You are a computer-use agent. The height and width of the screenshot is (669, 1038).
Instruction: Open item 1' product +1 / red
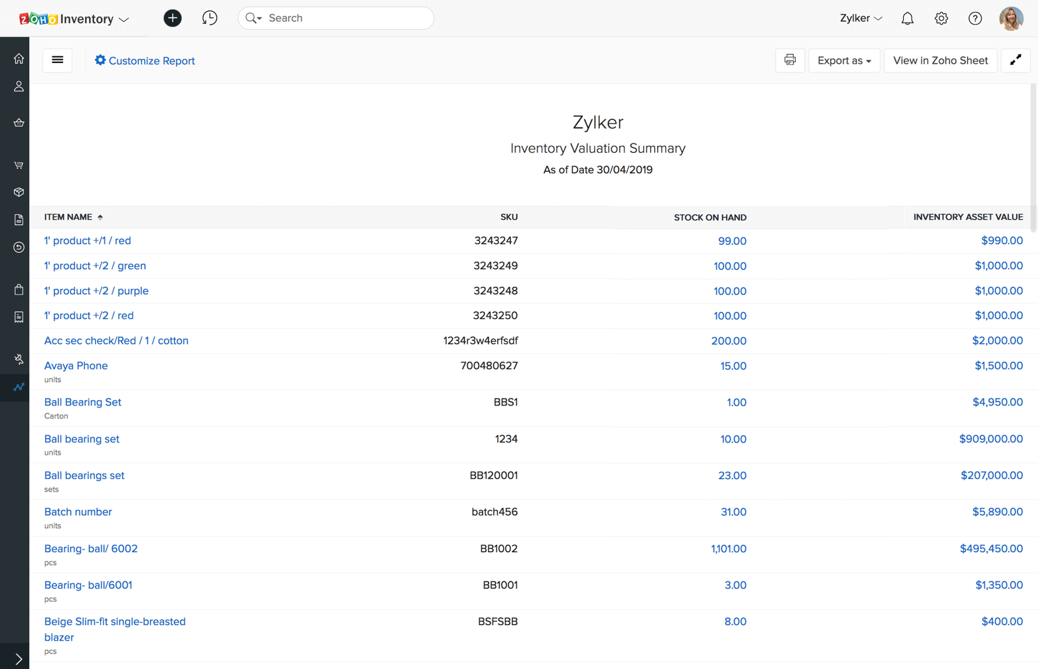click(x=88, y=241)
